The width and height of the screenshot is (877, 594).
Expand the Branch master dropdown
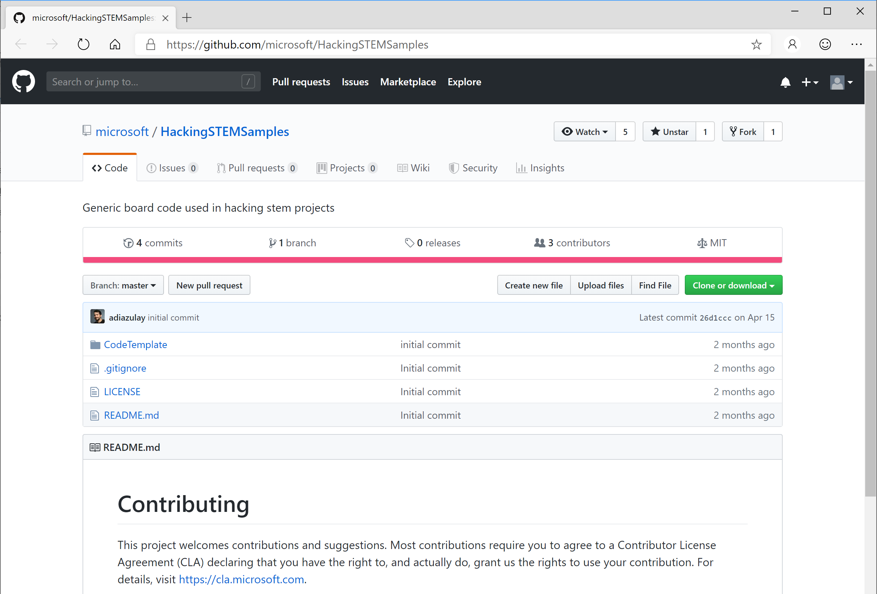pos(123,285)
